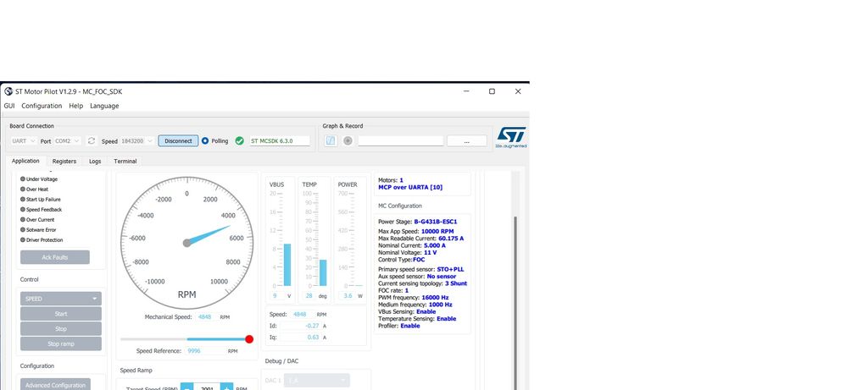Click the Id current value -0.27 field

[x=301, y=326]
